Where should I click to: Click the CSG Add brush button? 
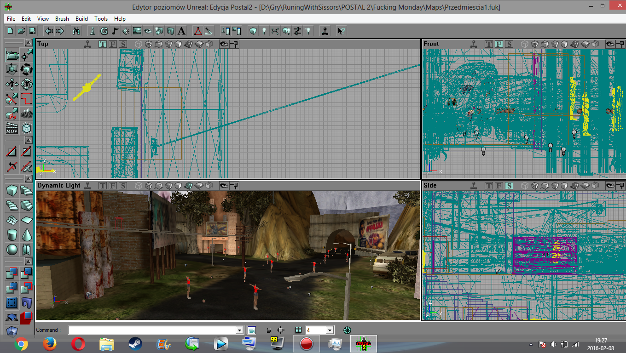point(12,273)
